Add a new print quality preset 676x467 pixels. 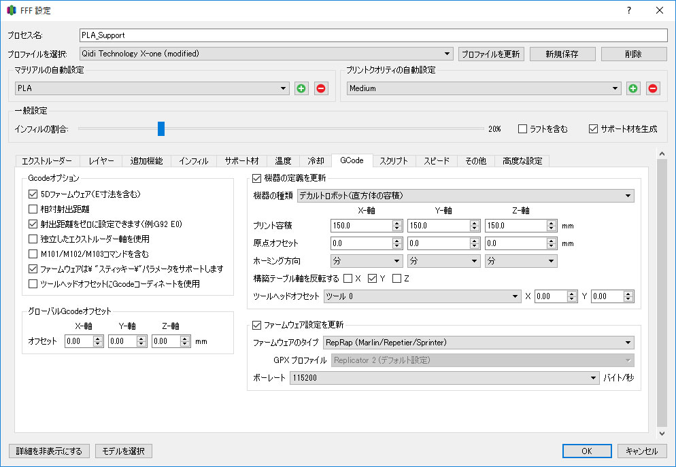(633, 88)
